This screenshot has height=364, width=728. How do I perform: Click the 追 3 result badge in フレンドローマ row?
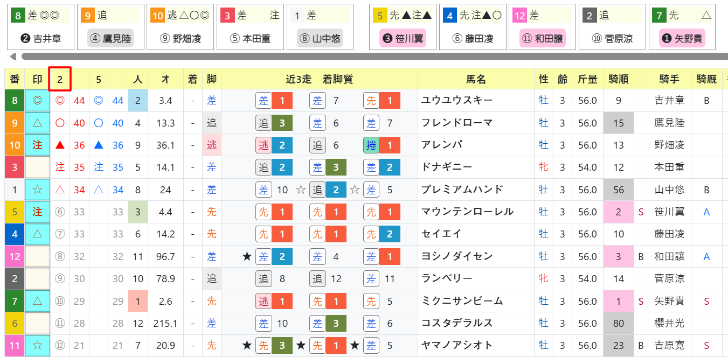coord(274,123)
